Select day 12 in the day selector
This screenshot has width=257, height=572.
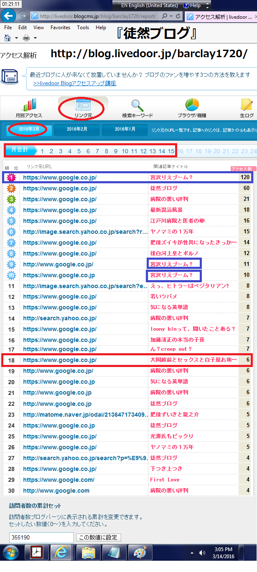143,151
